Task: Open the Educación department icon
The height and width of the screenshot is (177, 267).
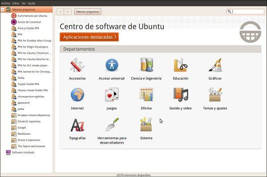Action: pos(181,65)
